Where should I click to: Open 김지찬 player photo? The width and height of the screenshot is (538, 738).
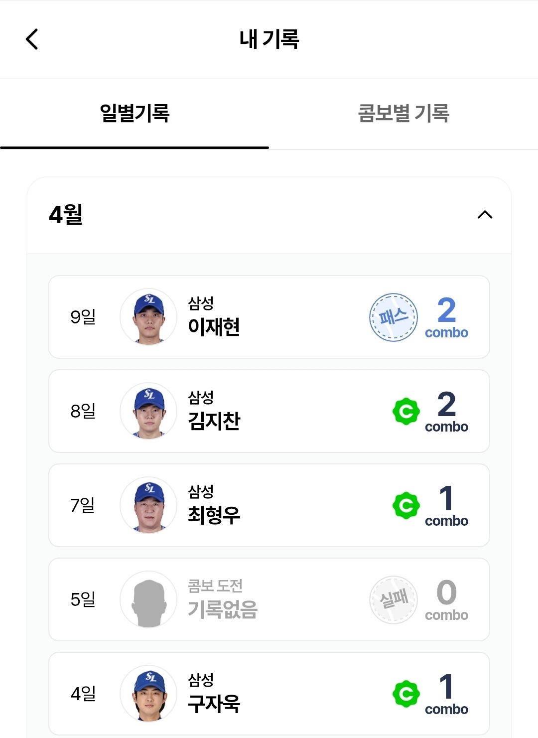point(148,411)
